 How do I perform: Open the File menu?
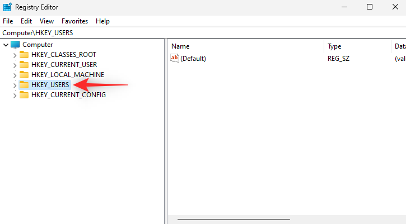coord(8,21)
